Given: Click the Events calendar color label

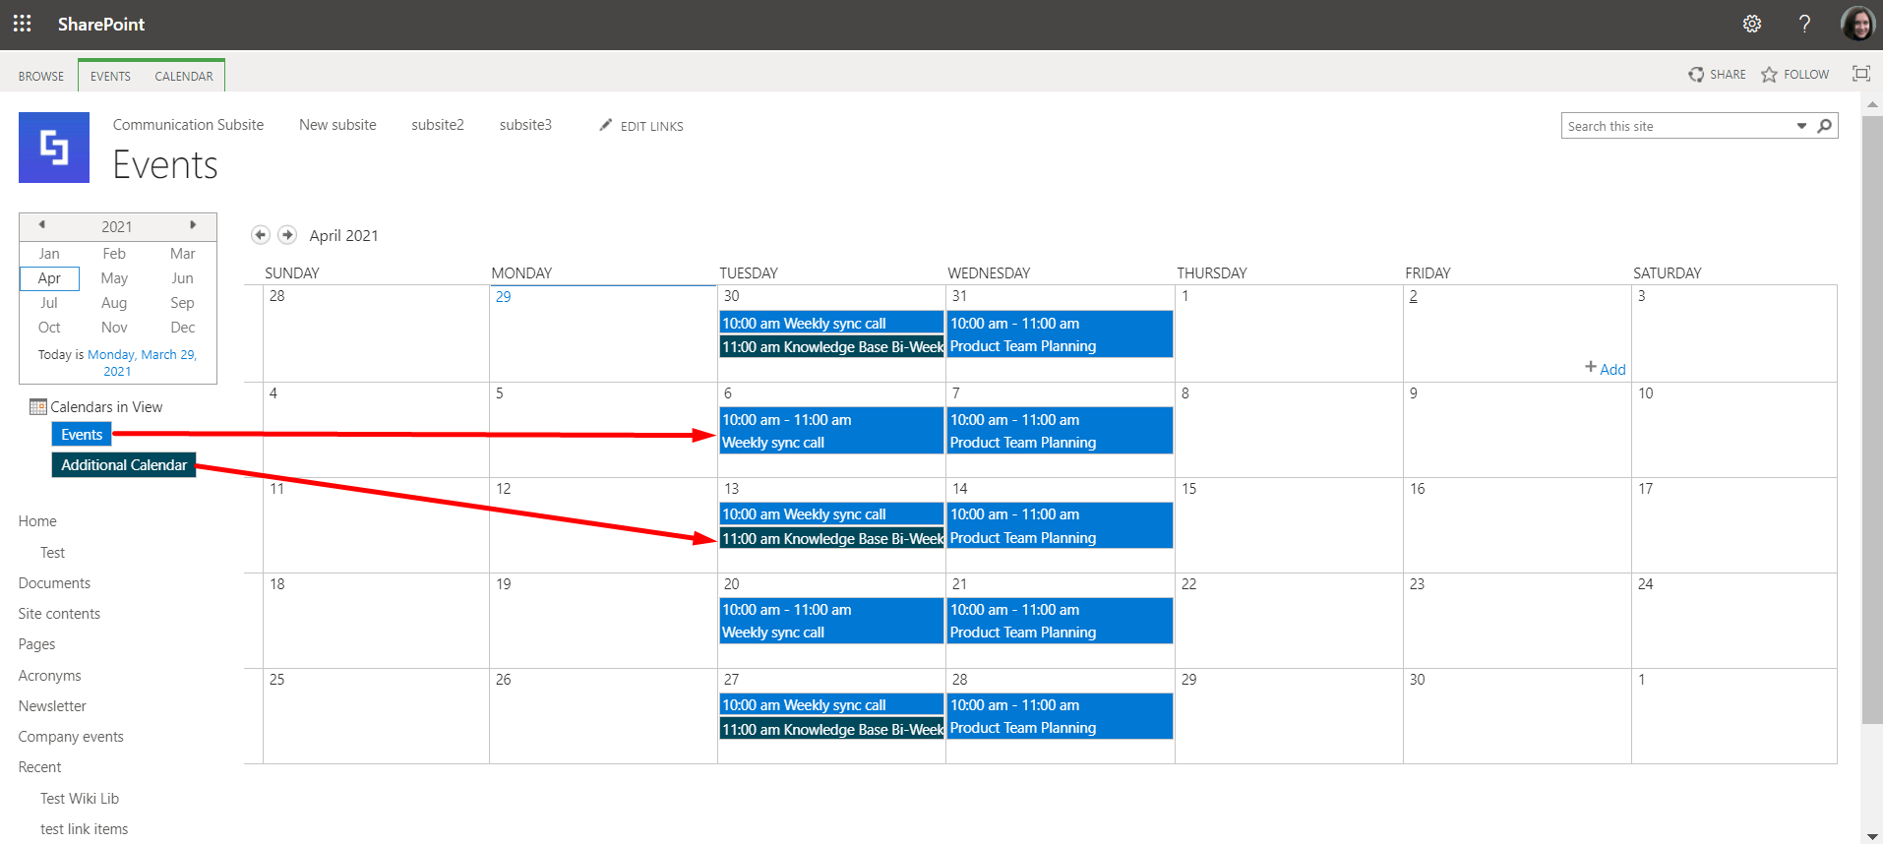Looking at the screenshot, I should coord(82,435).
